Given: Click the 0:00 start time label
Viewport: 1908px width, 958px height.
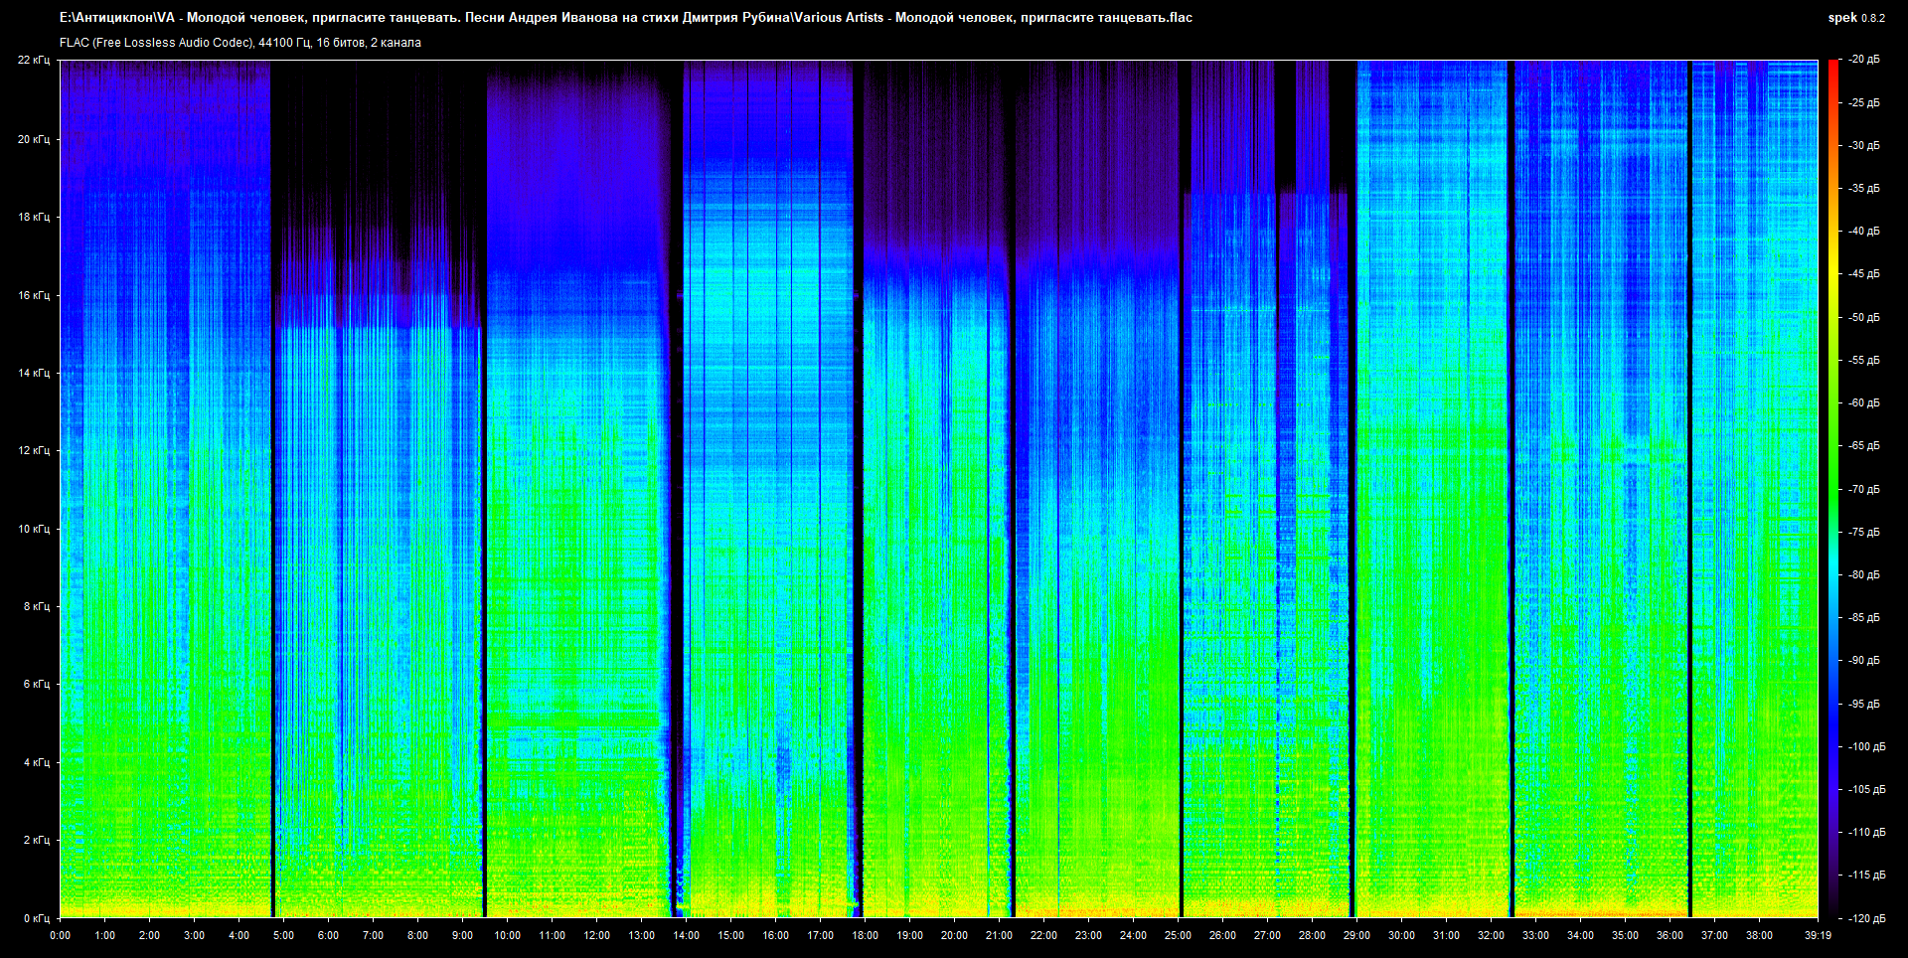Looking at the screenshot, I should [60, 935].
